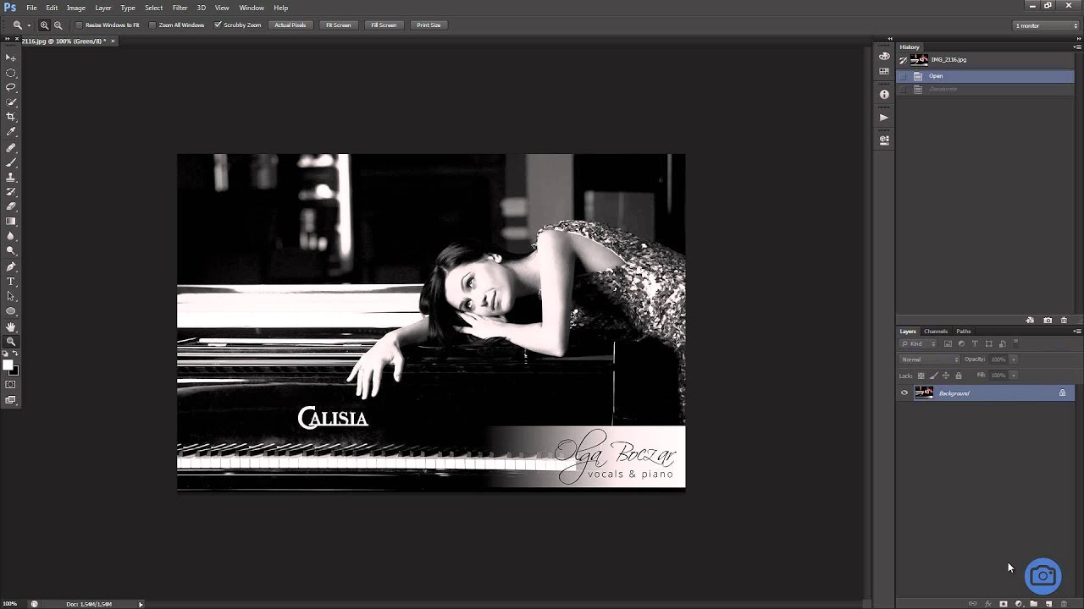Switch to the Channels tab

[x=936, y=332]
